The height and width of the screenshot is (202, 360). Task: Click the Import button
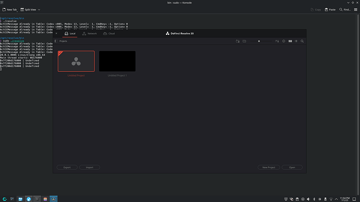(x=90, y=168)
